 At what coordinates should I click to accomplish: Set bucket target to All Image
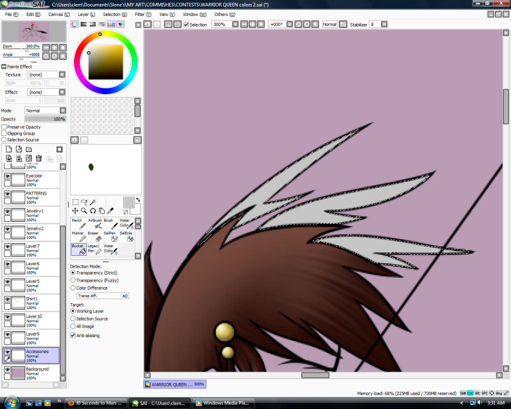click(x=73, y=326)
